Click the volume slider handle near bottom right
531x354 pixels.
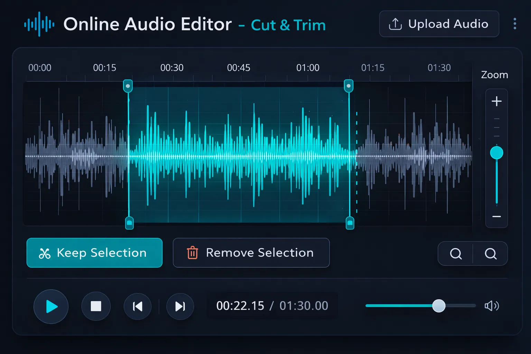tap(439, 306)
